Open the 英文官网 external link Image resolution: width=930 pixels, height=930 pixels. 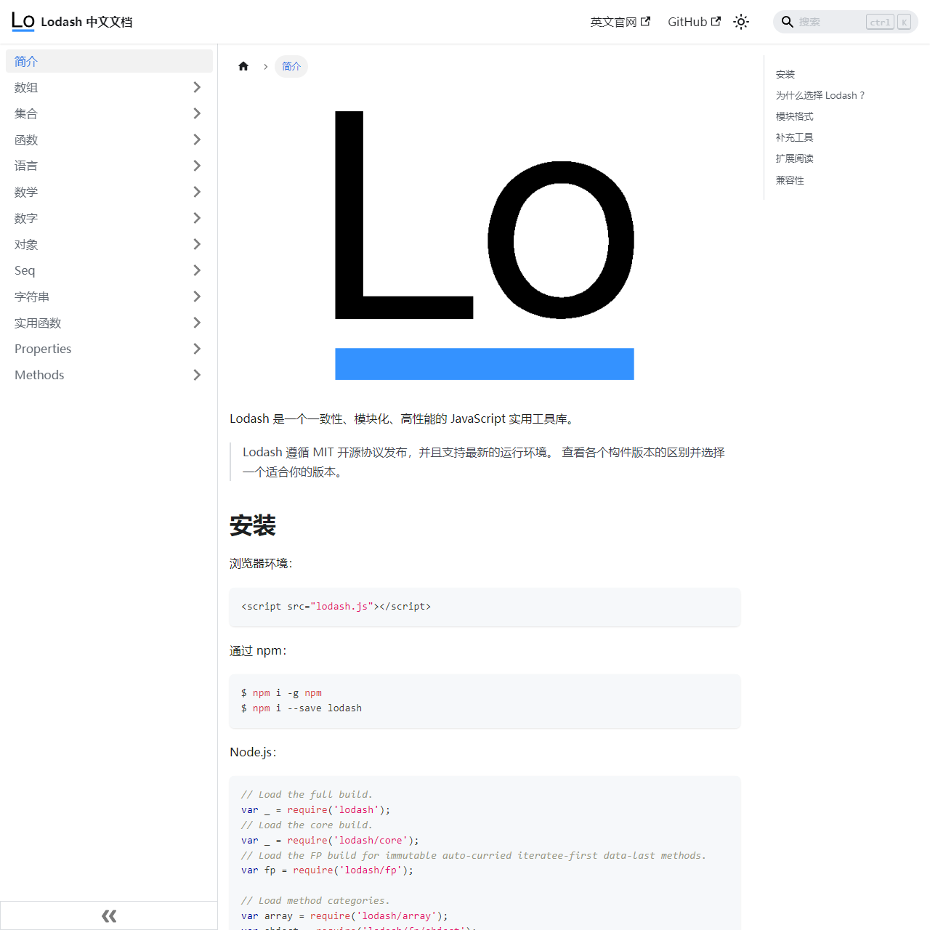coord(620,22)
